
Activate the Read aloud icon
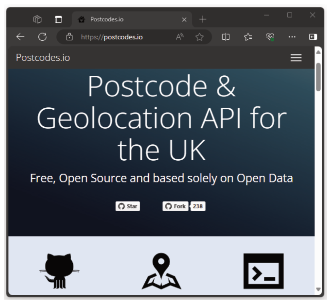[x=180, y=37]
